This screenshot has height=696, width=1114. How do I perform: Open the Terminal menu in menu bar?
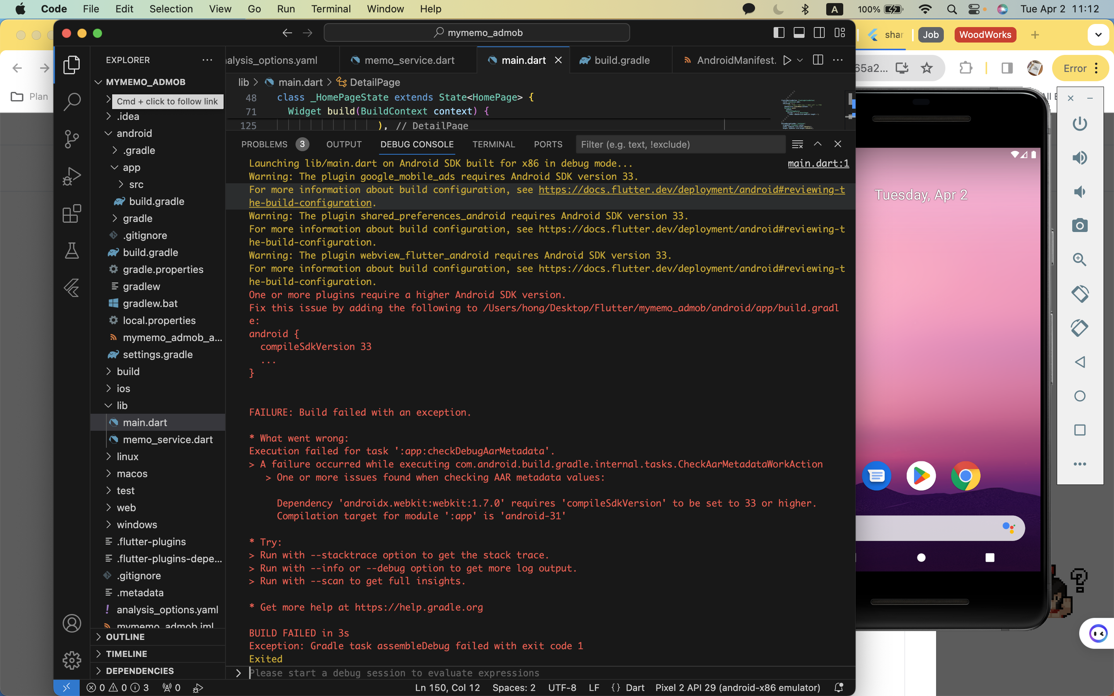(331, 9)
